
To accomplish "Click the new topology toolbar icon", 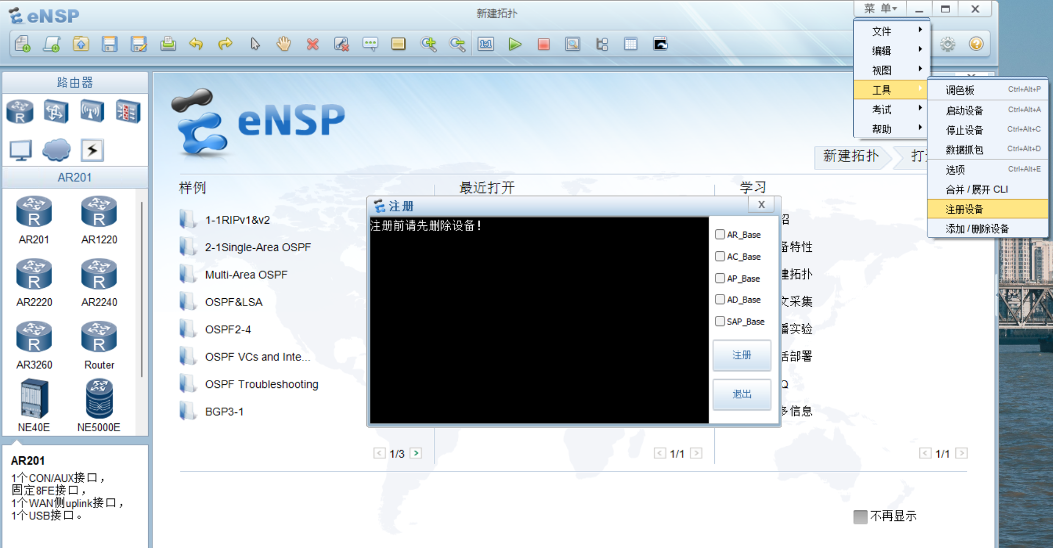I will (x=23, y=44).
